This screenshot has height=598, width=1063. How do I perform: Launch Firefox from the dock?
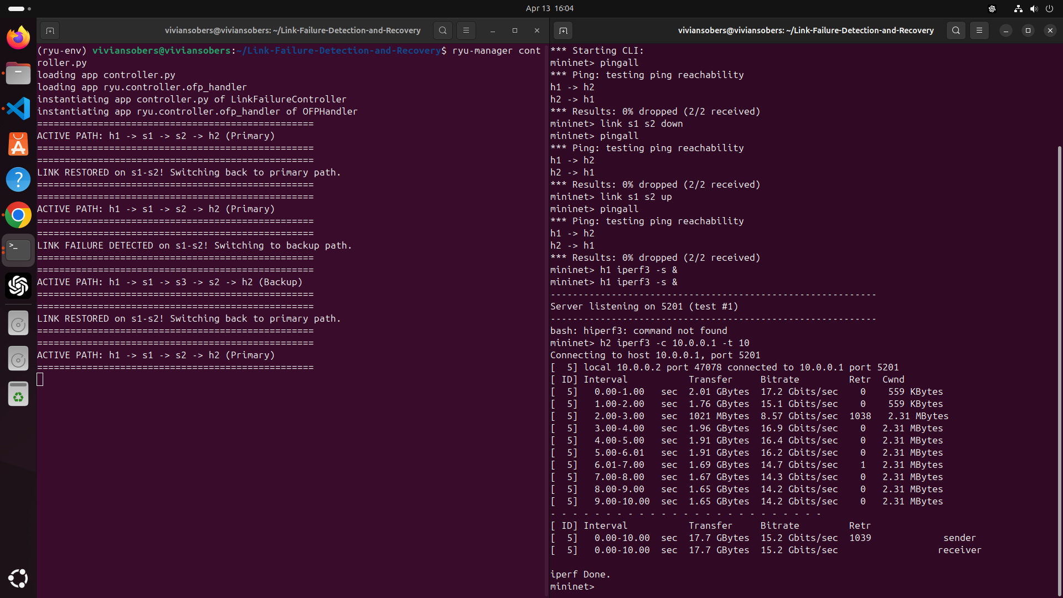[18, 37]
